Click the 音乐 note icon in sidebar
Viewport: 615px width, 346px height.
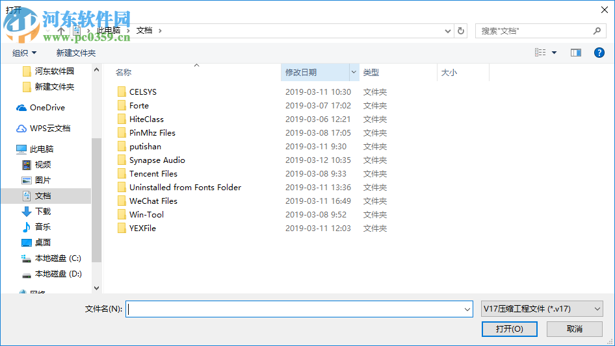26,227
